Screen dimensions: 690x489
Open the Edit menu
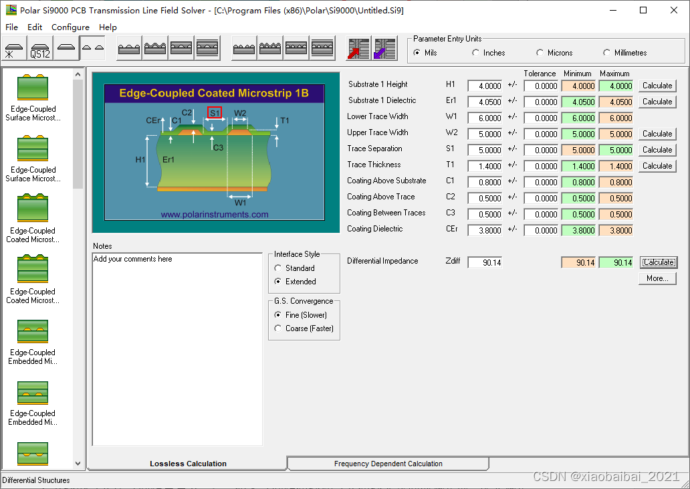(x=35, y=27)
